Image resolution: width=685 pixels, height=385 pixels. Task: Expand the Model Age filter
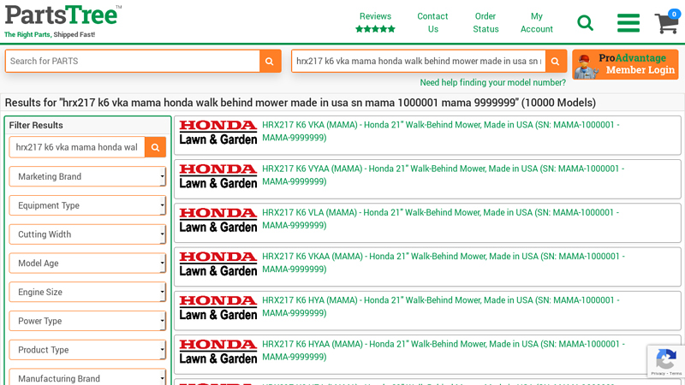coord(87,263)
